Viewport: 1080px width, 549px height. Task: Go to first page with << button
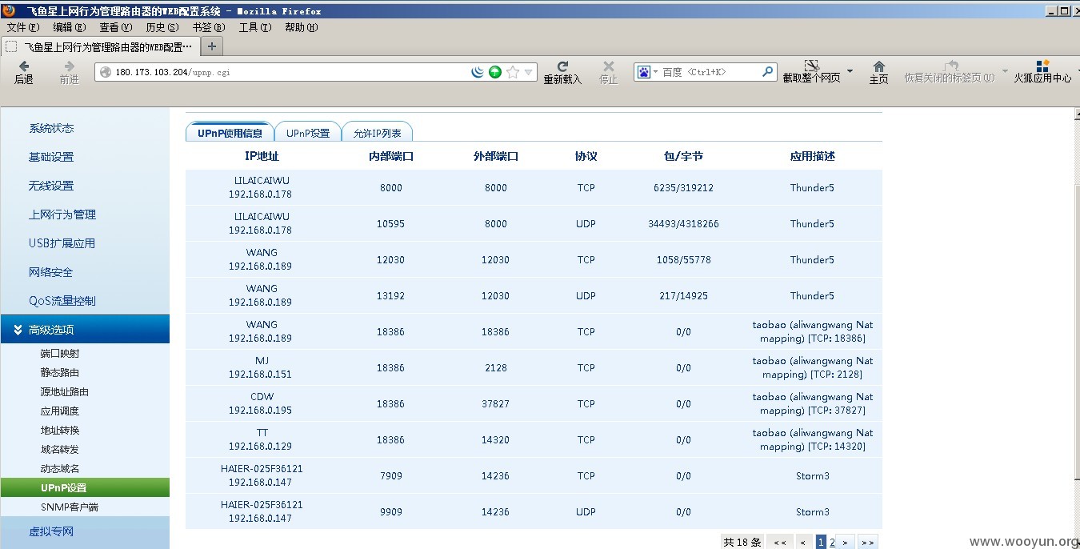pos(780,542)
